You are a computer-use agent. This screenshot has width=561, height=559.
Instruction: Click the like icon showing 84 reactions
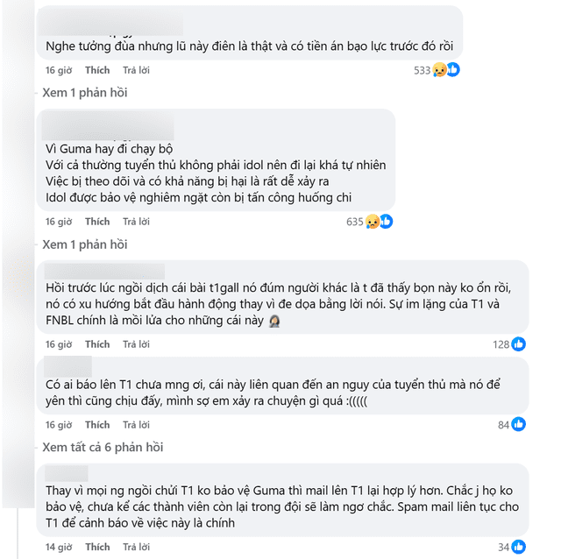click(x=518, y=425)
